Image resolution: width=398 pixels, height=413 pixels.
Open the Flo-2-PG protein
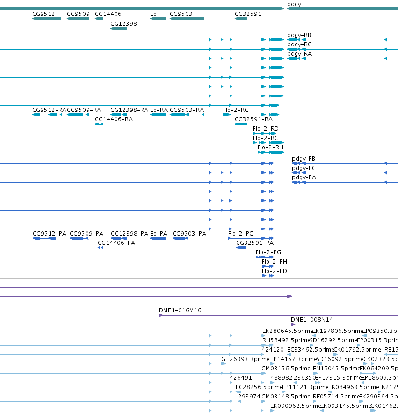[265, 257]
